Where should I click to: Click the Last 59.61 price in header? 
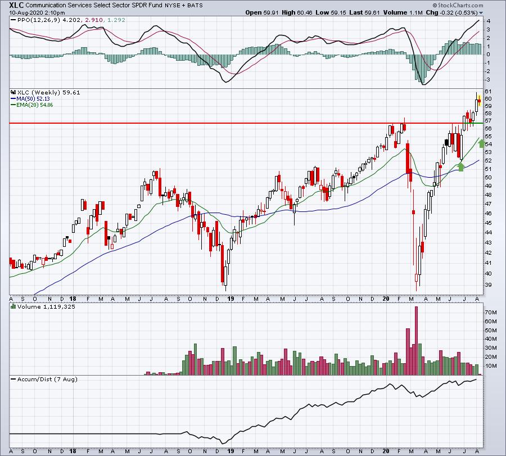[x=364, y=12]
